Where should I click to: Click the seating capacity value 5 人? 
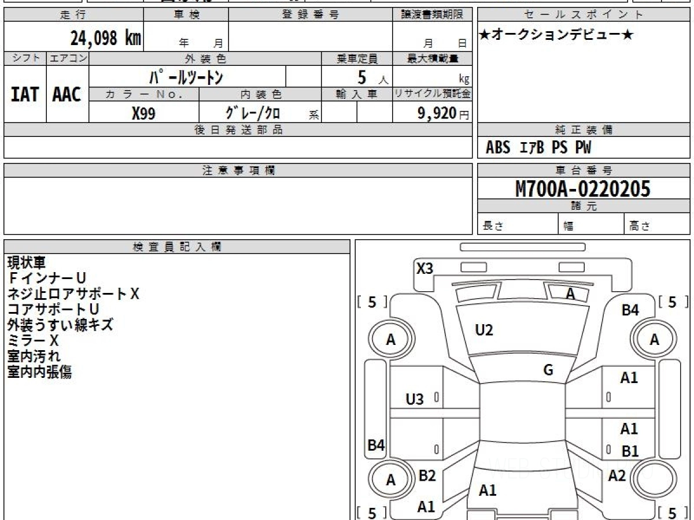point(372,77)
